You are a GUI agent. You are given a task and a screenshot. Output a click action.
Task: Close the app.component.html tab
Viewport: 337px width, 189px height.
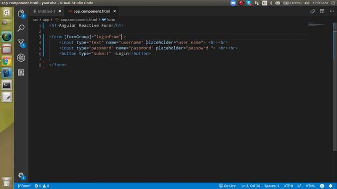(x=115, y=12)
